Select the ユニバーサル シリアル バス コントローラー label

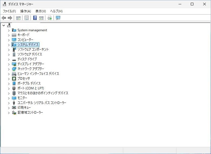(42, 103)
